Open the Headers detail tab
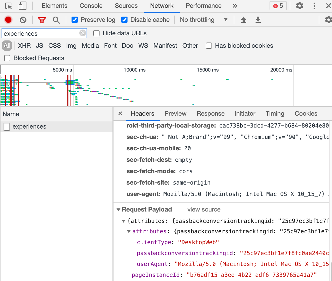Image resolution: width=332 pixels, height=281 pixels. click(x=143, y=114)
